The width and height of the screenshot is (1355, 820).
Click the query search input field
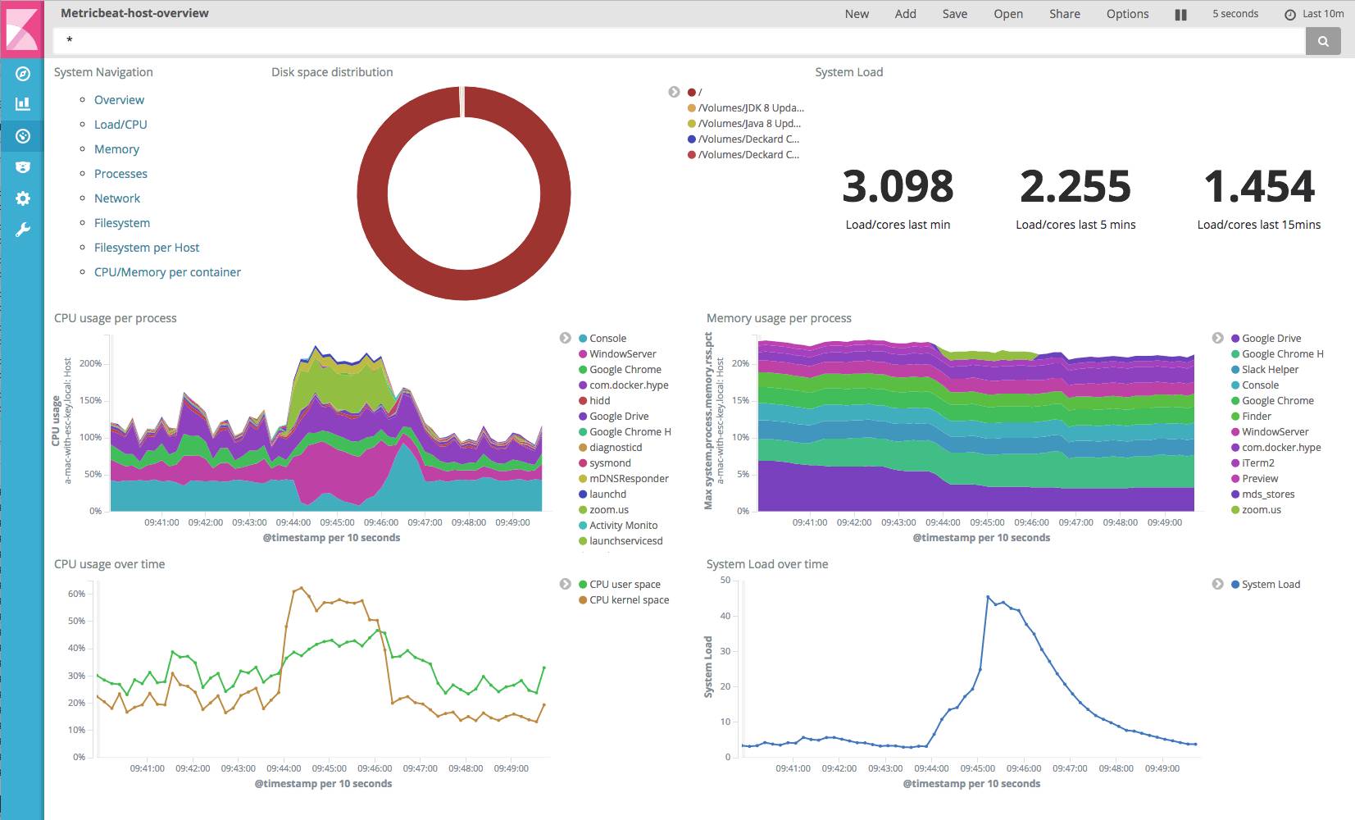[x=679, y=41]
